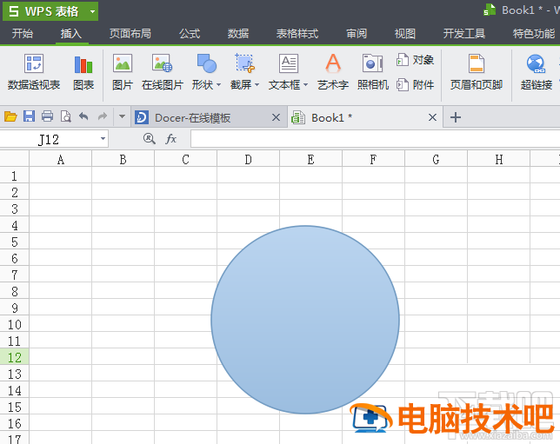This screenshot has height=444, width=560.
Task: Select the blue circle shape
Action: click(305, 320)
